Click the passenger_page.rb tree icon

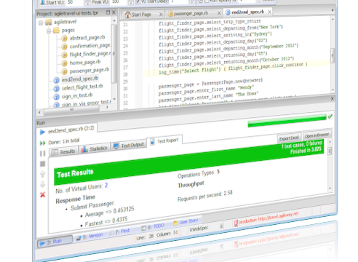tap(64, 71)
